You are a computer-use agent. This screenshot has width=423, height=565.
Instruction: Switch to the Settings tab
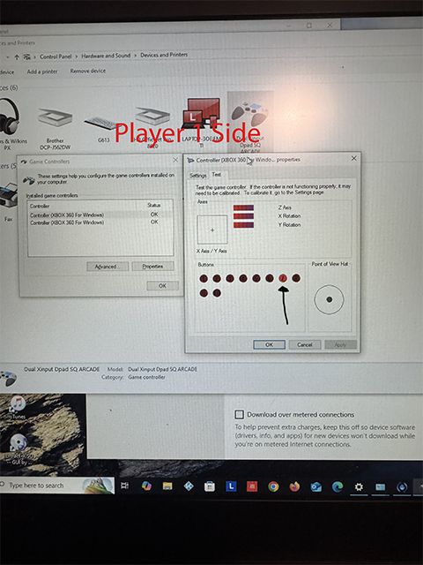click(x=197, y=175)
